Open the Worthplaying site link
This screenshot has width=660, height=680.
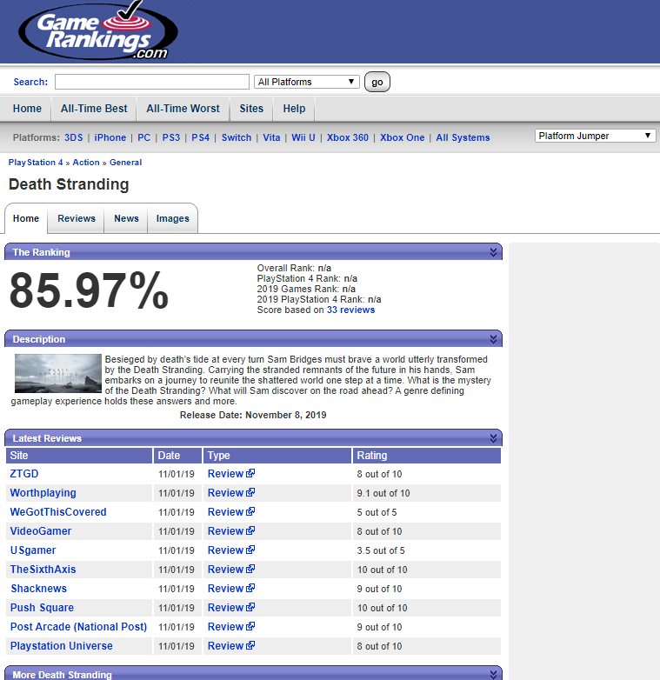pos(43,493)
